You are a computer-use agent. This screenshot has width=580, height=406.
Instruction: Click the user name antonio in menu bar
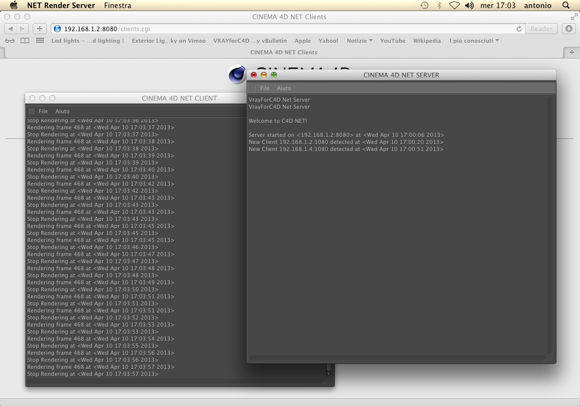(538, 6)
